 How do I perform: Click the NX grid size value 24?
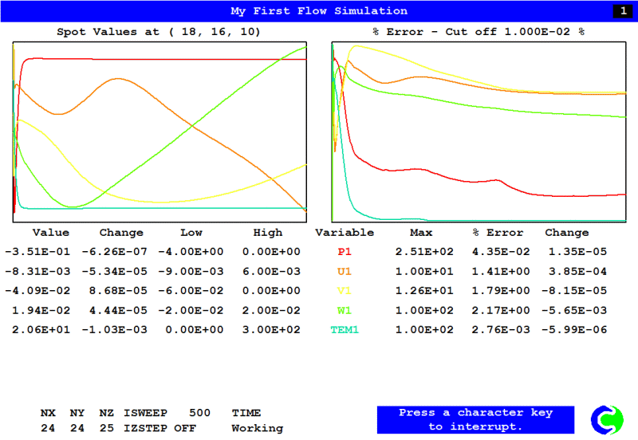[x=48, y=428]
